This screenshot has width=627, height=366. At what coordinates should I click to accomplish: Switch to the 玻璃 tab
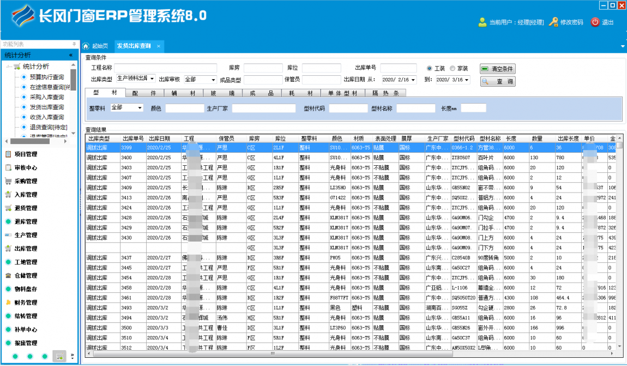[x=222, y=93]
